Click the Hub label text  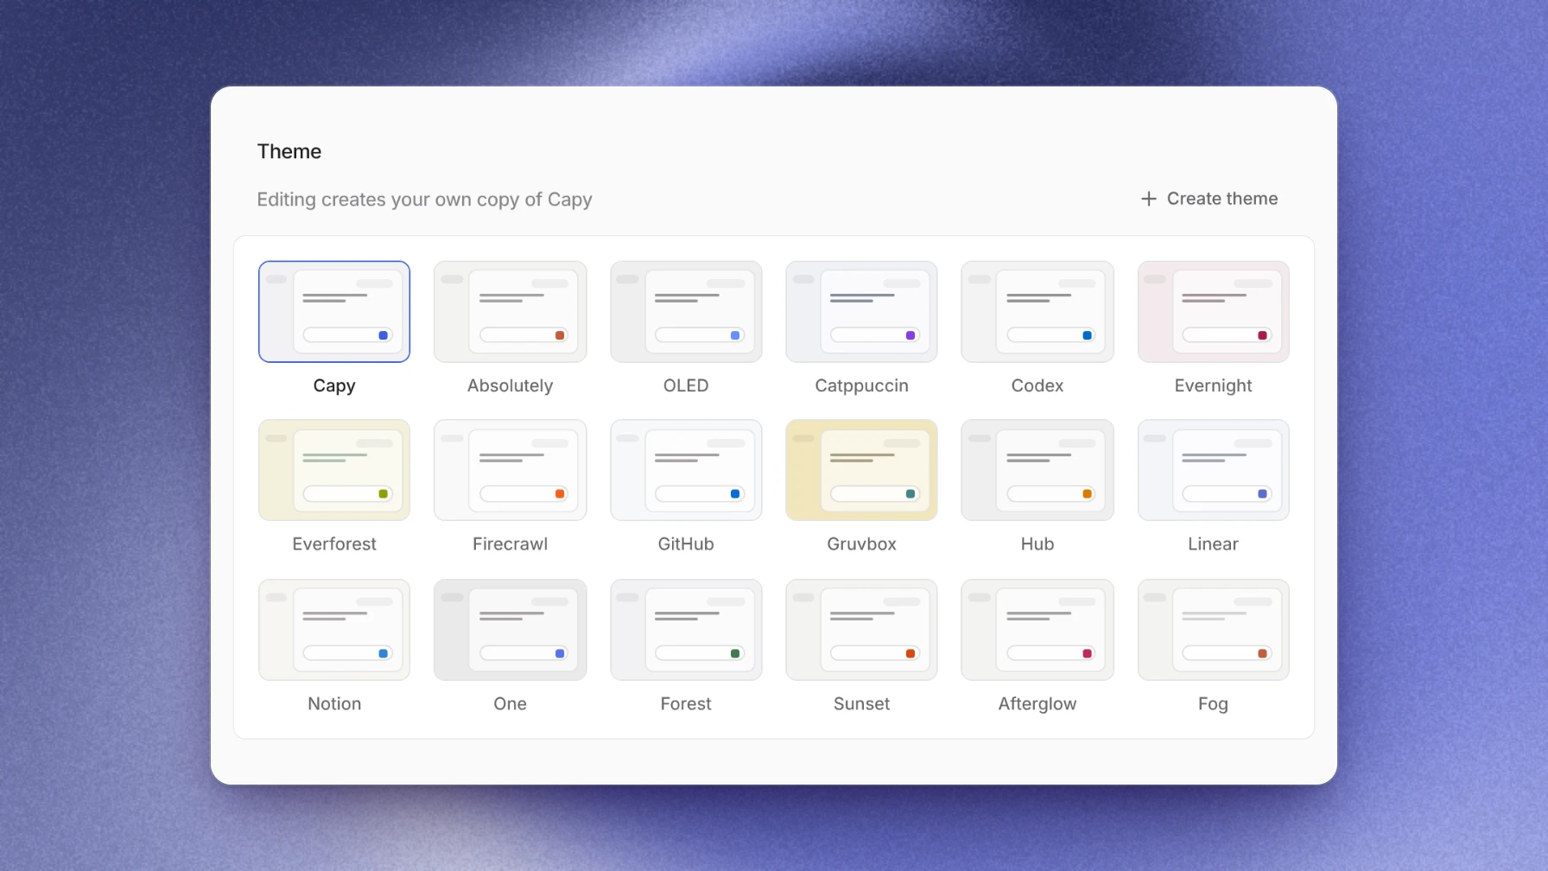point(1037,544)
